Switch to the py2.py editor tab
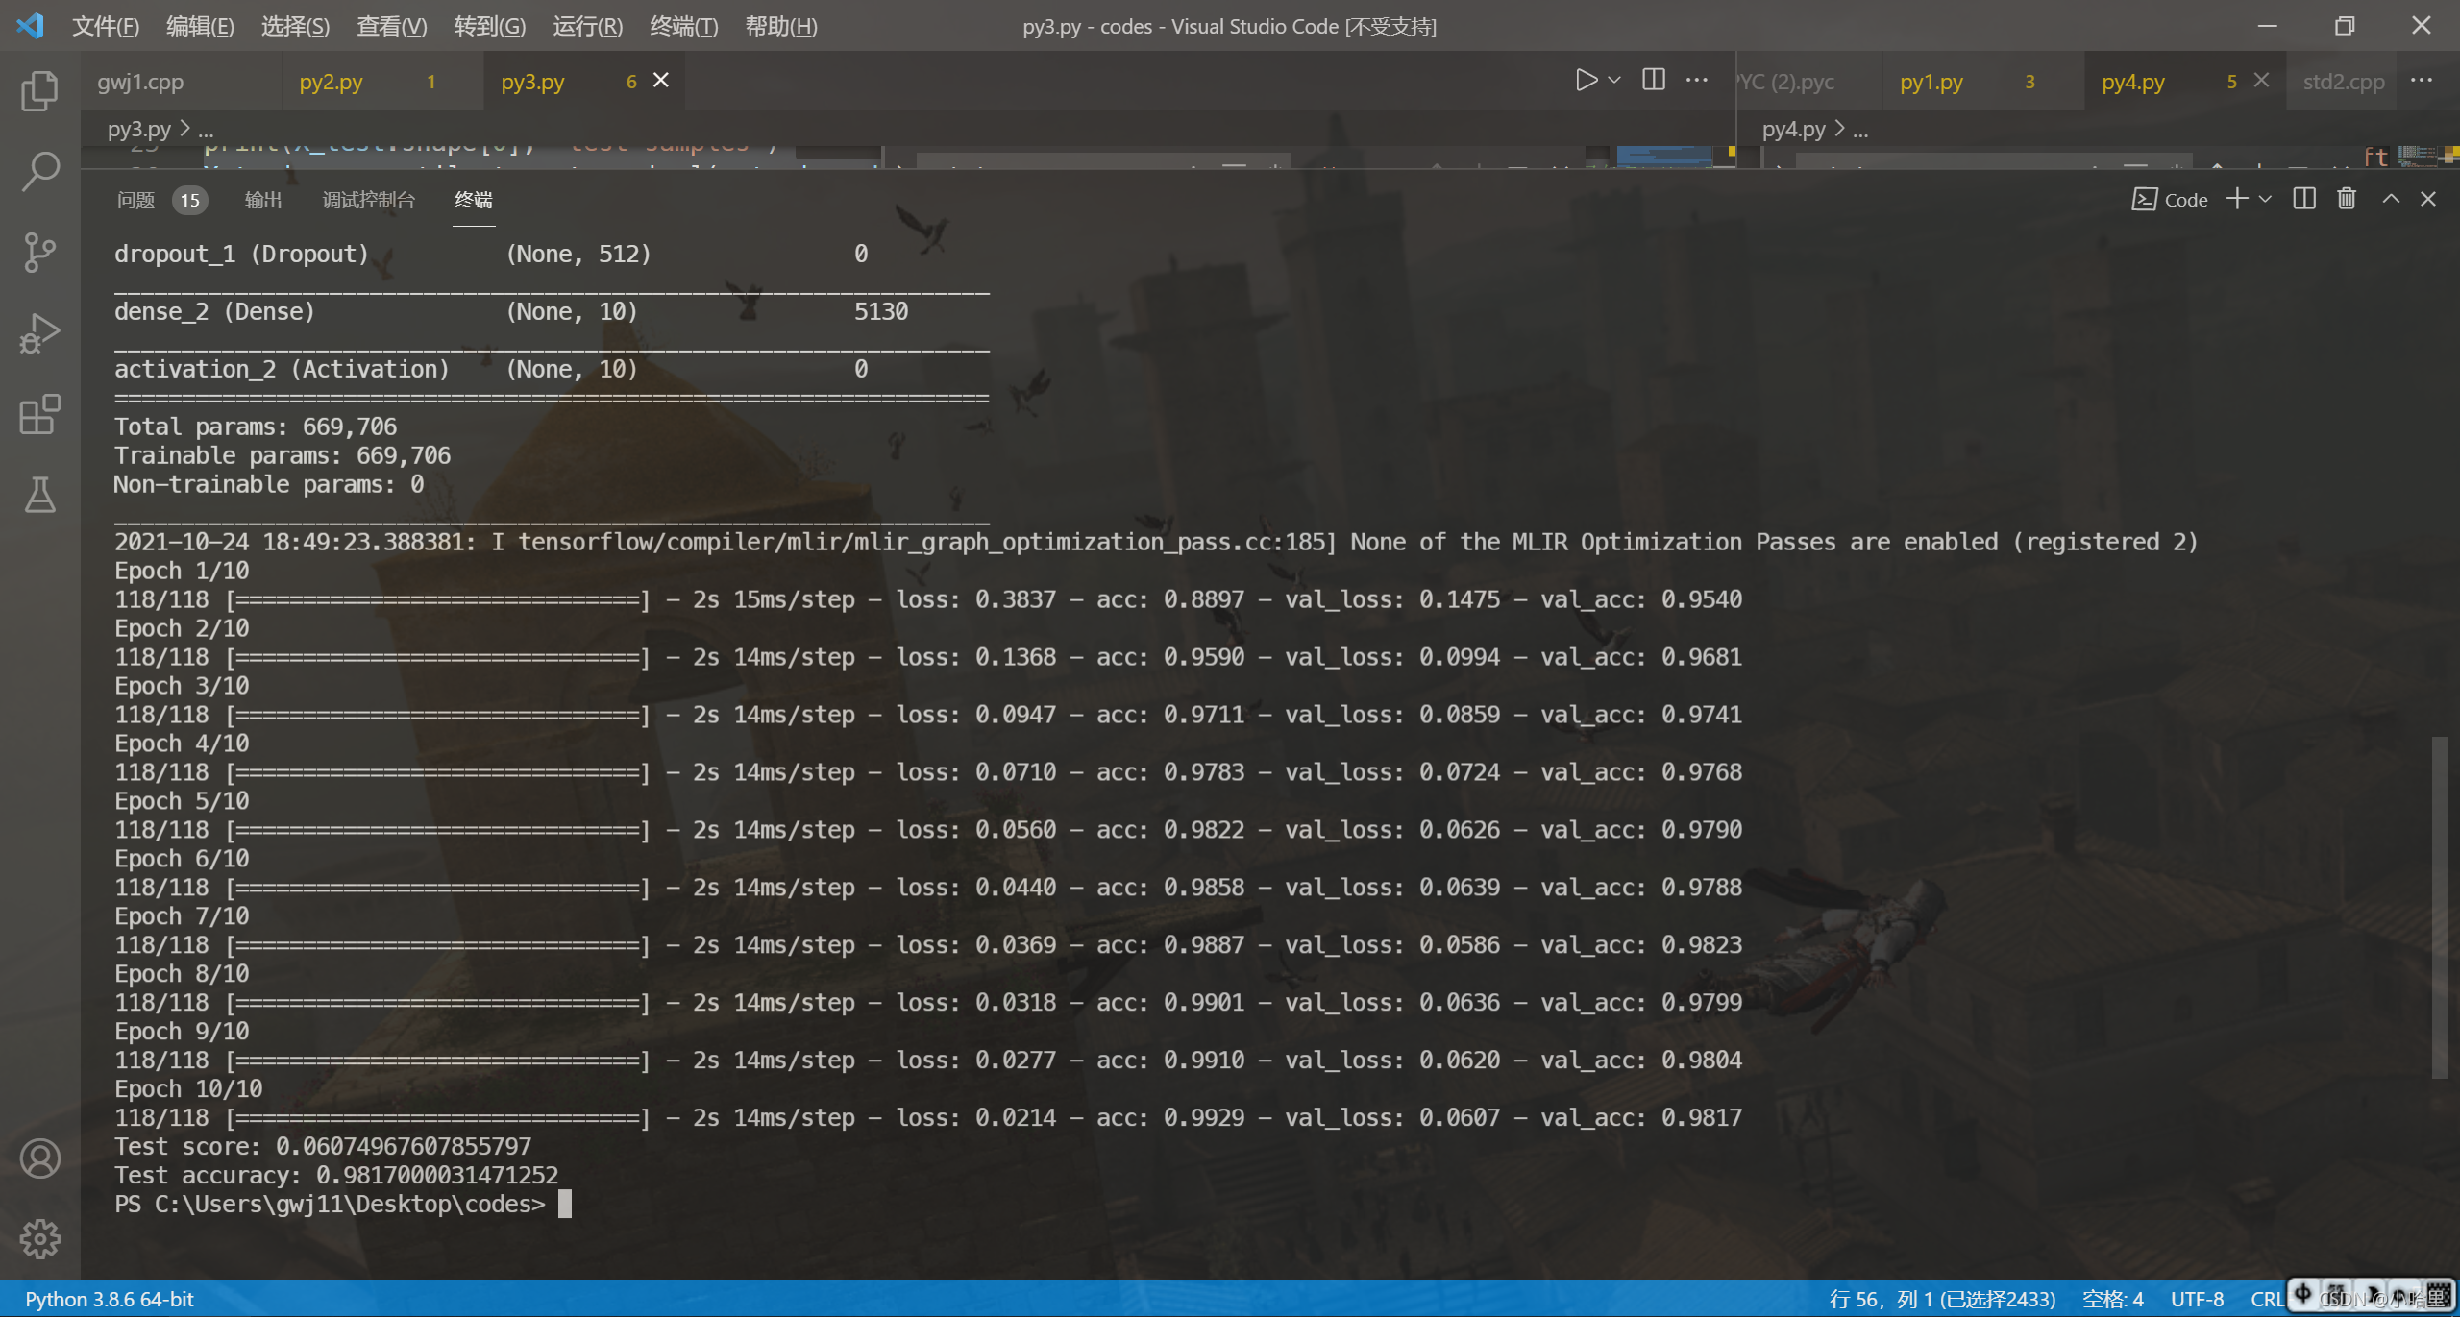Screen dimensions: 2460x1317 point(331,82)
